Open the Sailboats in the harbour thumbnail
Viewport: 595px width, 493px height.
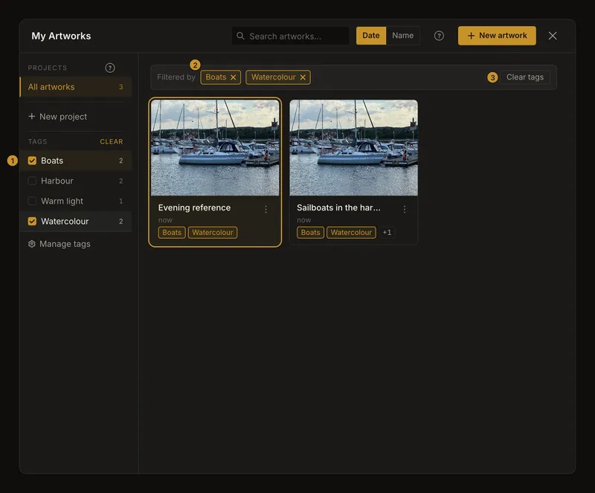tap(354, 148)
